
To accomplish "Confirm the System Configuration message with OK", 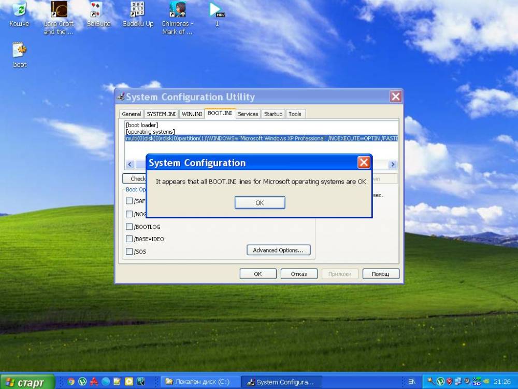I will click(x=260, y=202).
